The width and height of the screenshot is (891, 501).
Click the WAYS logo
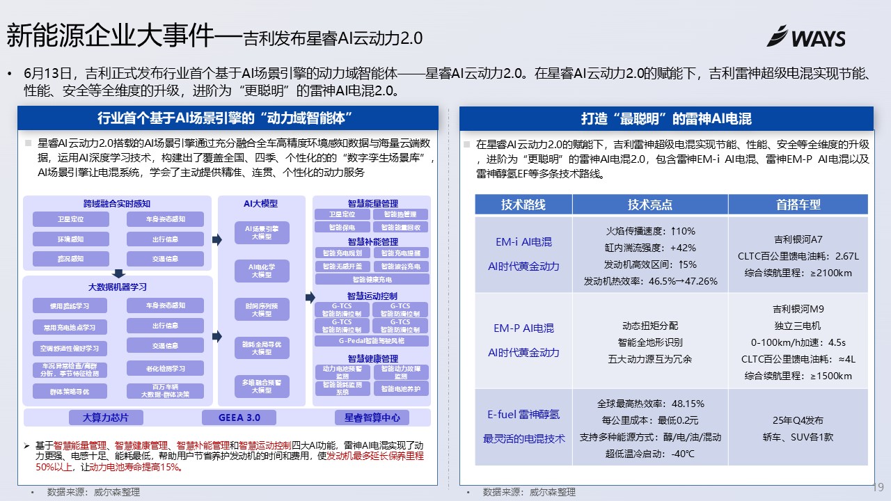[805, 37]
